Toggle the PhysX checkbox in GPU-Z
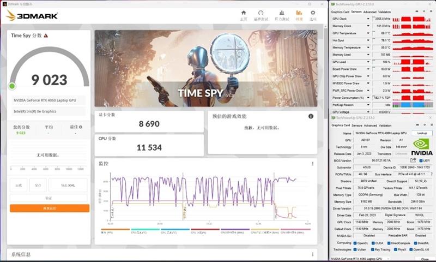The width and height of the screenshot is (436, 262). pos(396,249)
